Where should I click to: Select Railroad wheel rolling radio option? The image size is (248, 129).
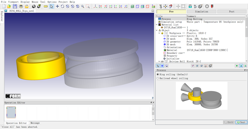(x=158, y=78)
